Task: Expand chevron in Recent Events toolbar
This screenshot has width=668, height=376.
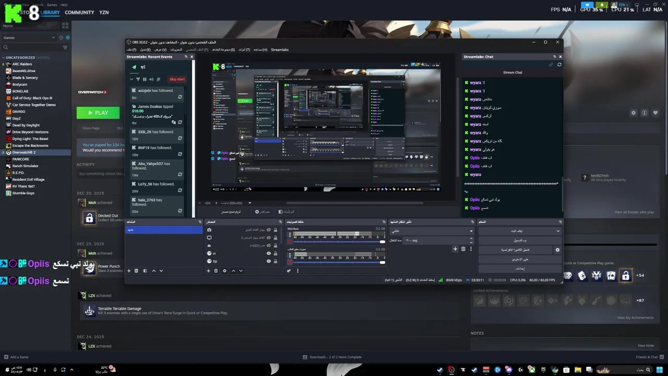Action: 132,79
